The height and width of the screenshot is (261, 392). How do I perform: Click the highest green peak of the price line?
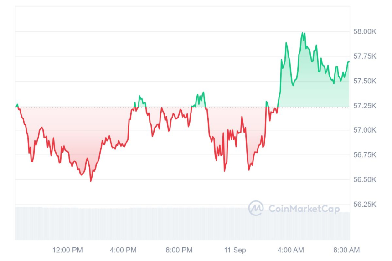302,33
